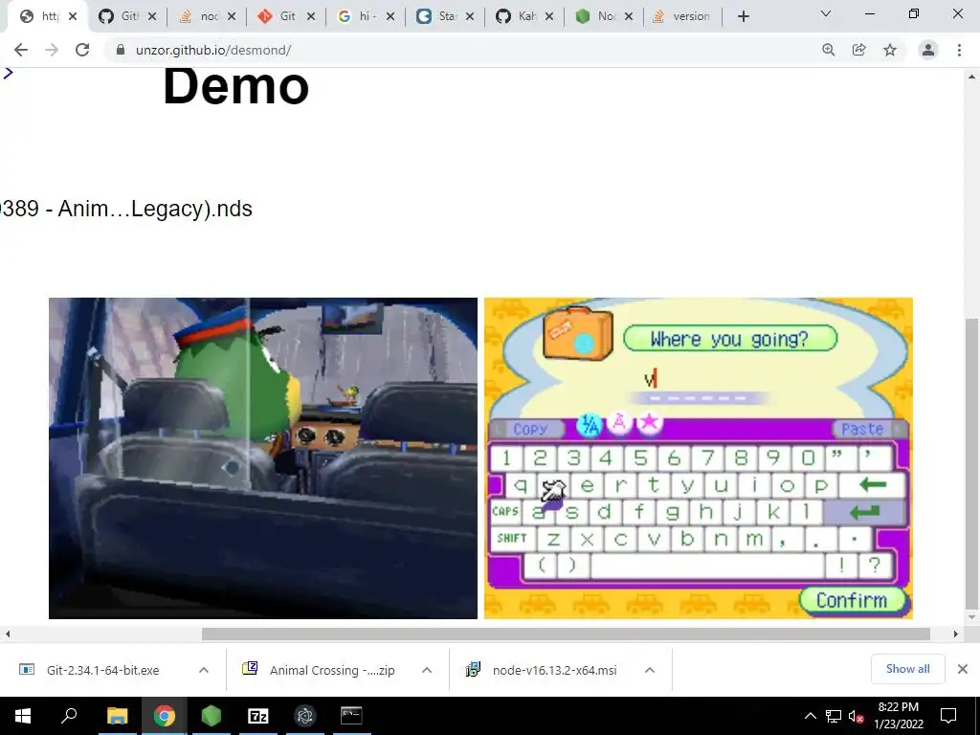Open the 7-Zip taskbar icon
The width and height of the screenshot is (980, 735).
click(x=258, y=716)
